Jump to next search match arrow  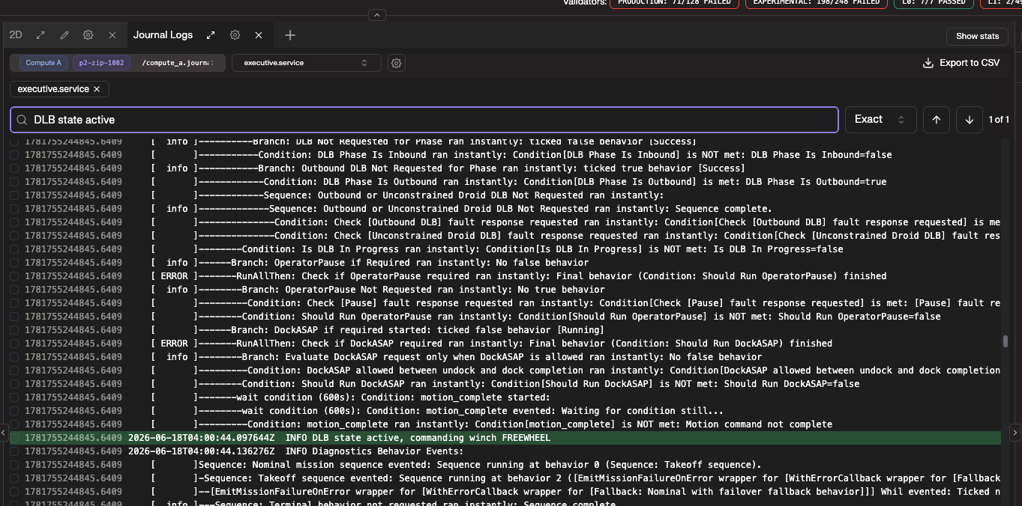[x=970, y=120]
